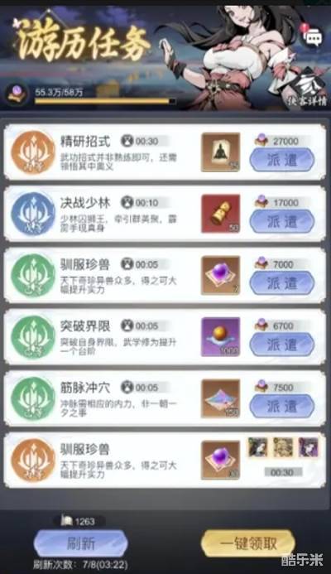Dispatch heroes for 突破界限 quest

(x=282, y=345)
